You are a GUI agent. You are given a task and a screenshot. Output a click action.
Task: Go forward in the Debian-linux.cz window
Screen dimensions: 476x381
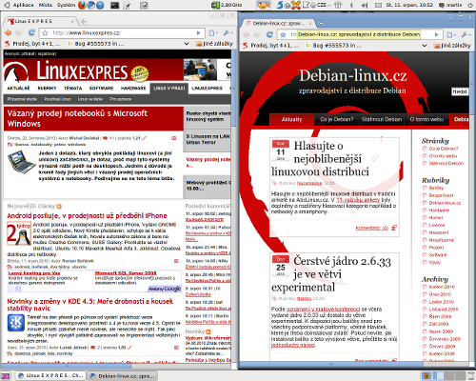tap(257, 34)
